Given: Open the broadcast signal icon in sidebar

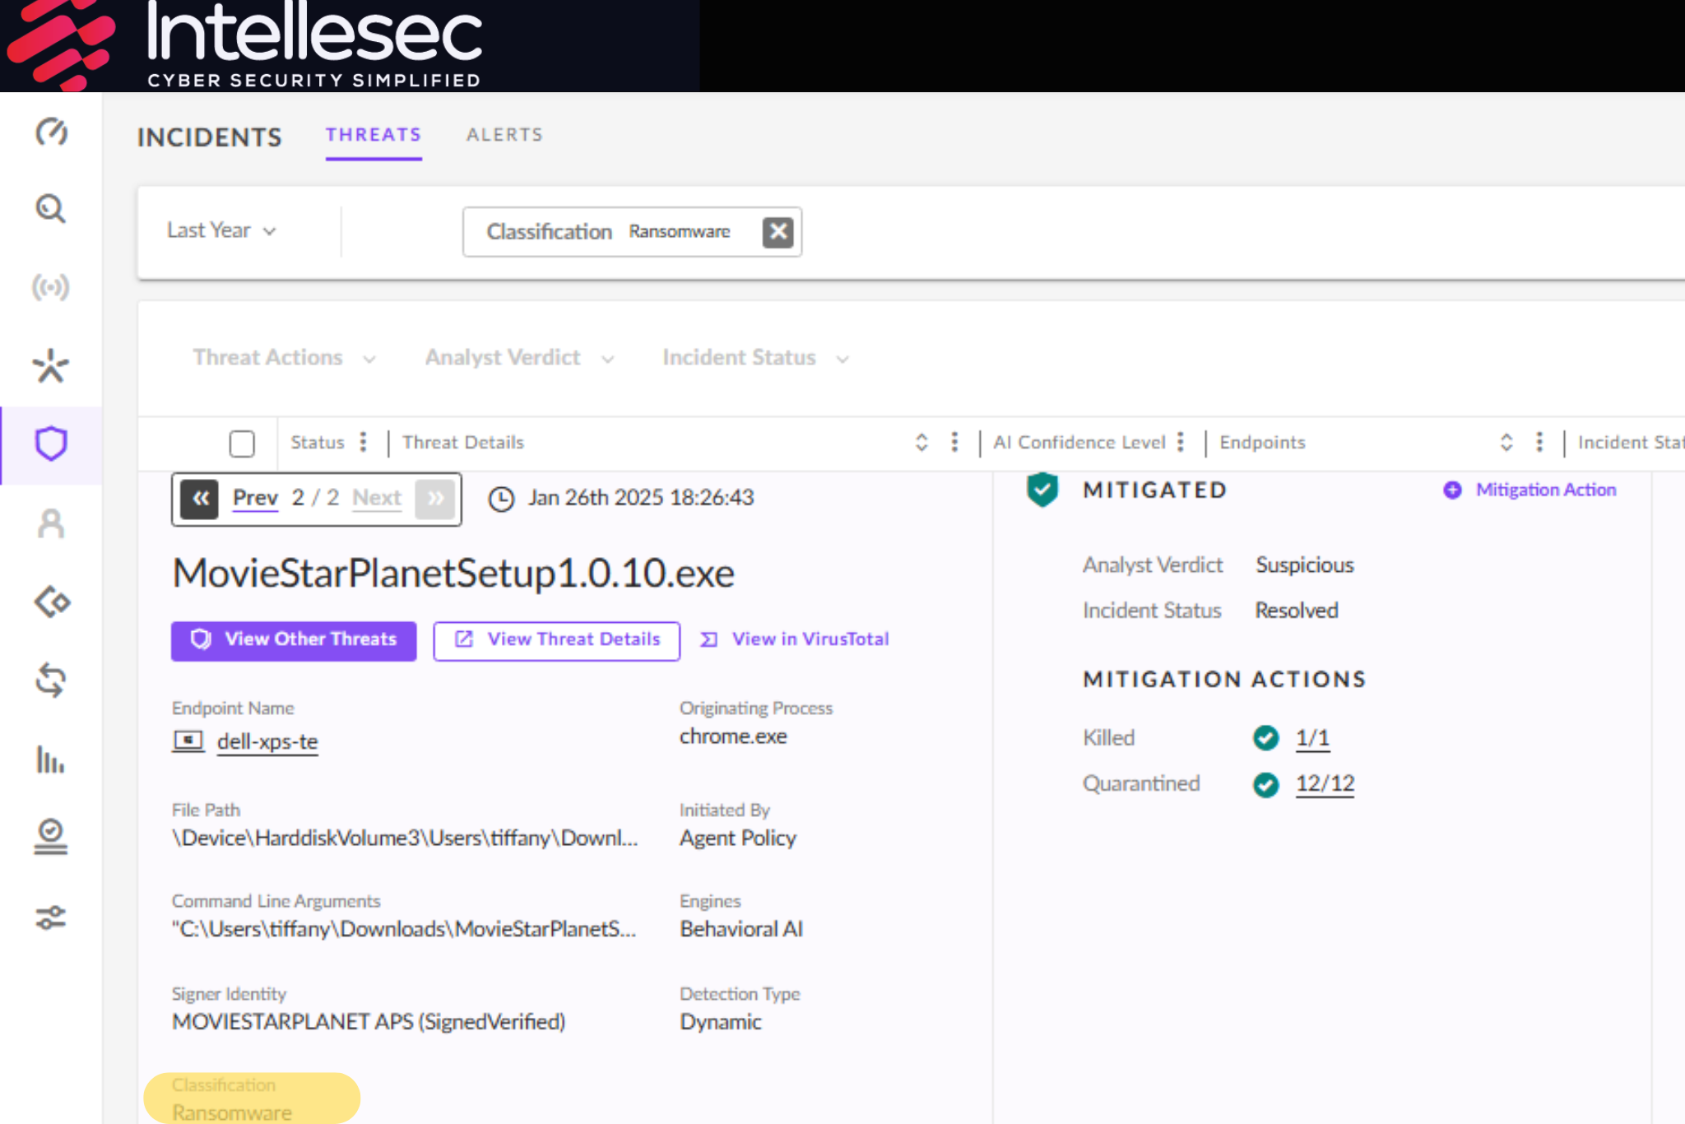Looking at the screenshot, I should pyautogui.click(x=51, y=287).
